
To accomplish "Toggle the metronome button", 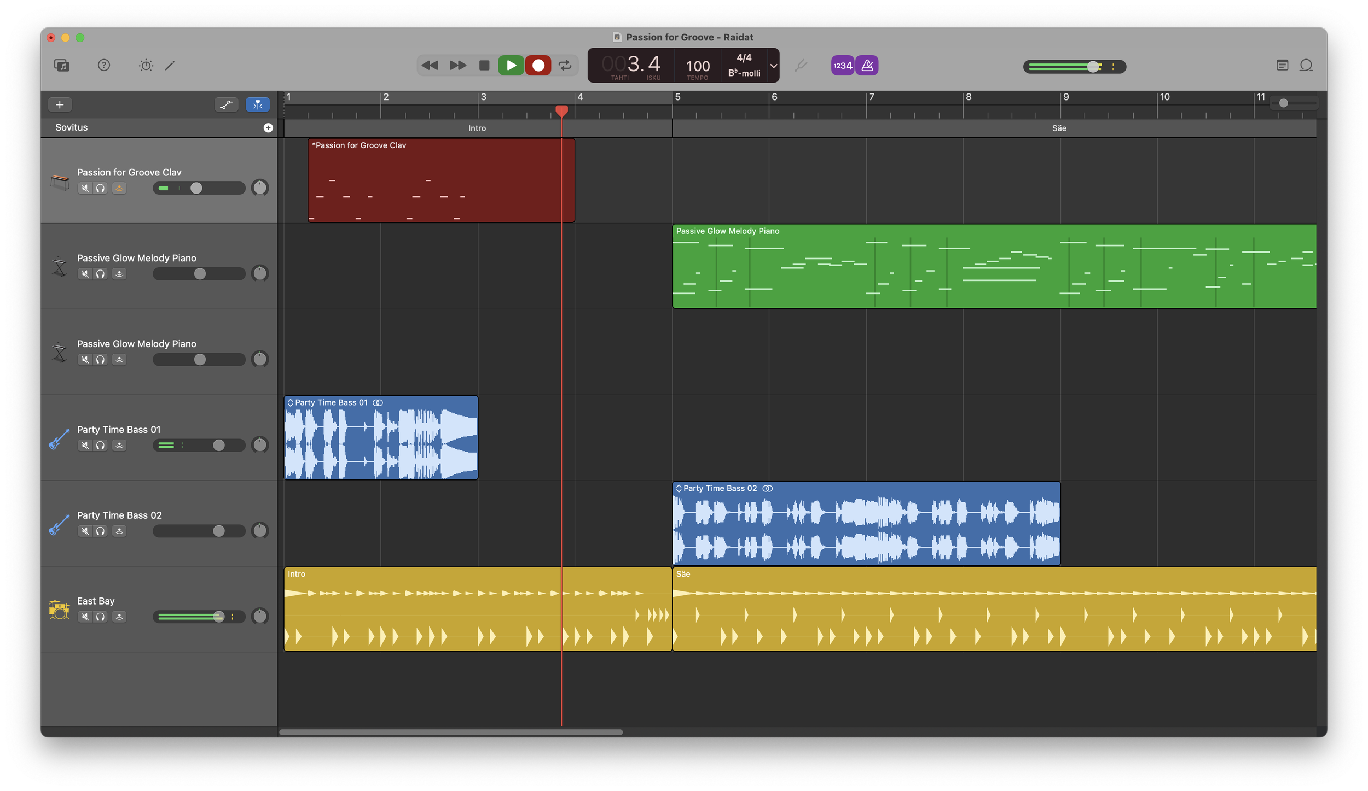I will (x=867, y=66).
